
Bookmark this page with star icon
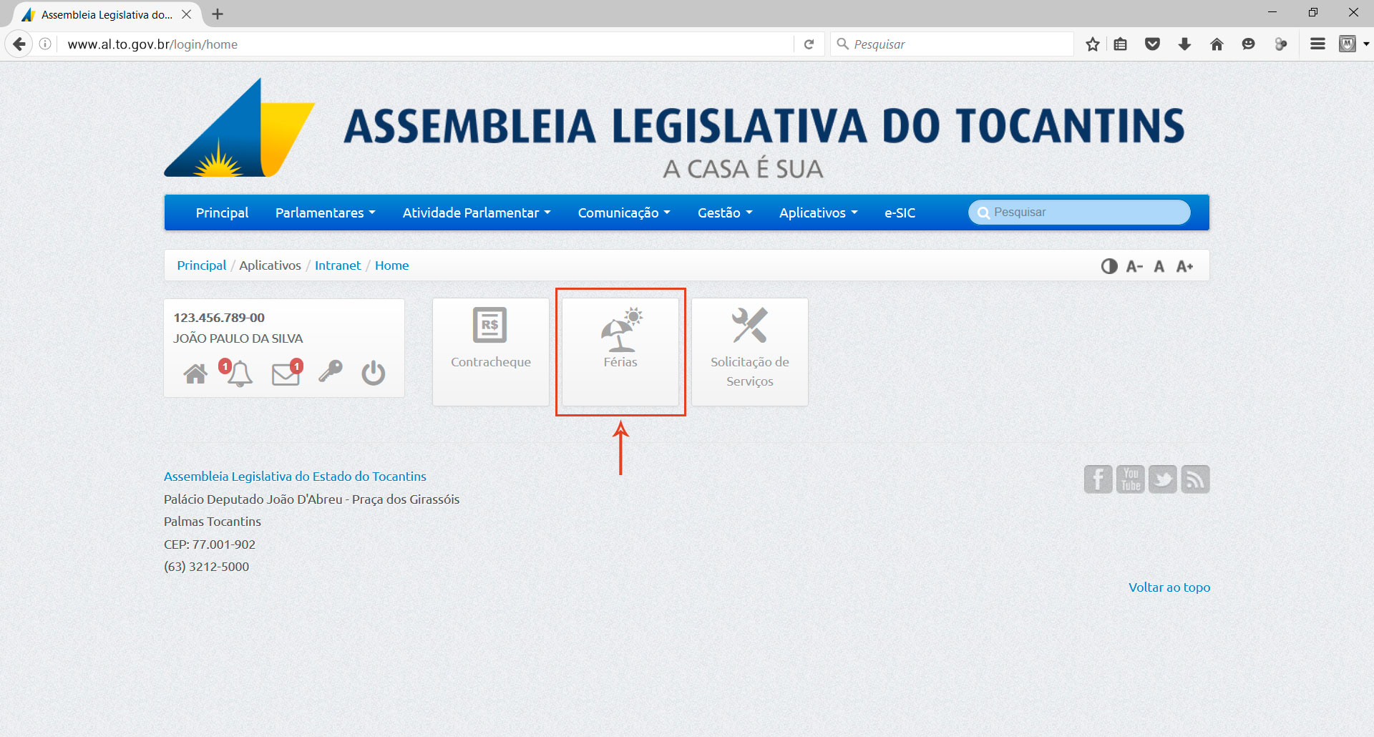(1092, 44)
